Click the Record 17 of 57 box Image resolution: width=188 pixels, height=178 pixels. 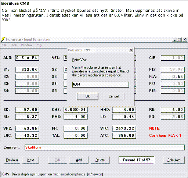[x=136, y=160]
